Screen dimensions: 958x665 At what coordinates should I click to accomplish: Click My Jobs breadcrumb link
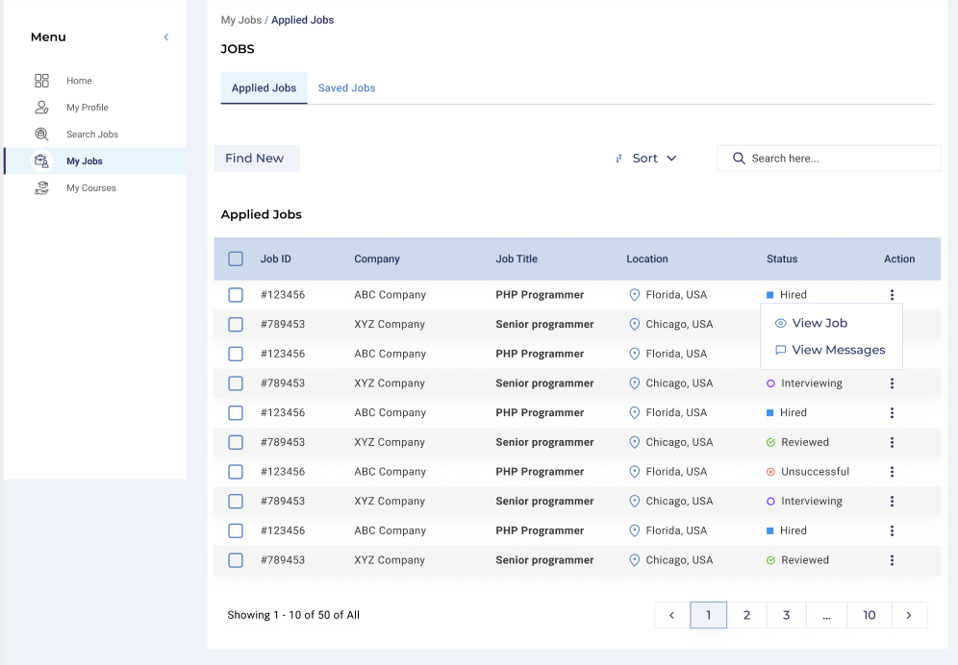click(x=240, y=20)
